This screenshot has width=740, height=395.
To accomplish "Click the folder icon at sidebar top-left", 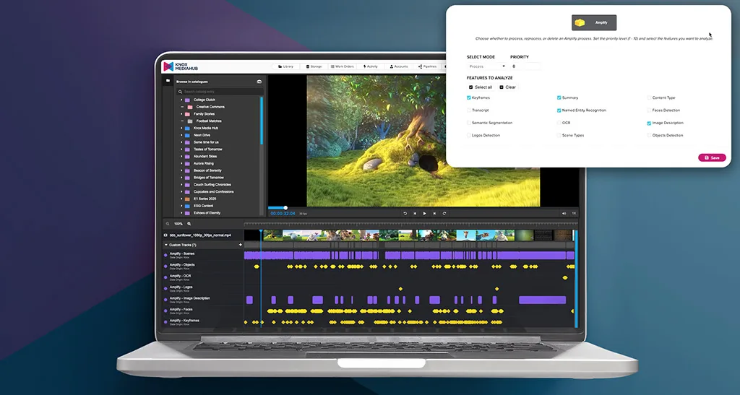I will 168,81.
